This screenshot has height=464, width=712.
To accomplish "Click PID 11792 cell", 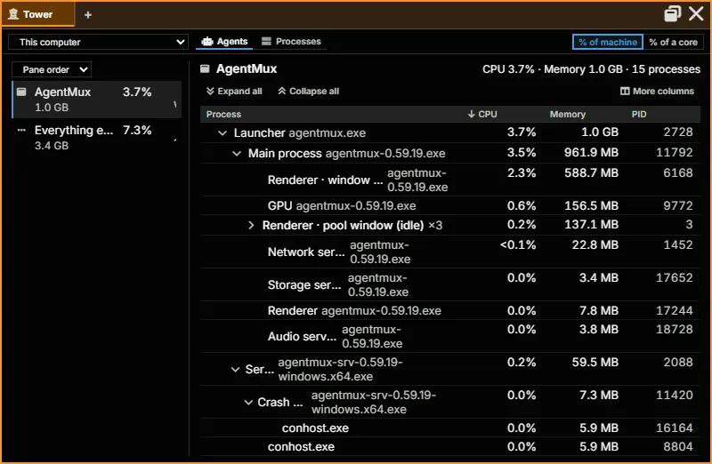I will click(675, 152).
